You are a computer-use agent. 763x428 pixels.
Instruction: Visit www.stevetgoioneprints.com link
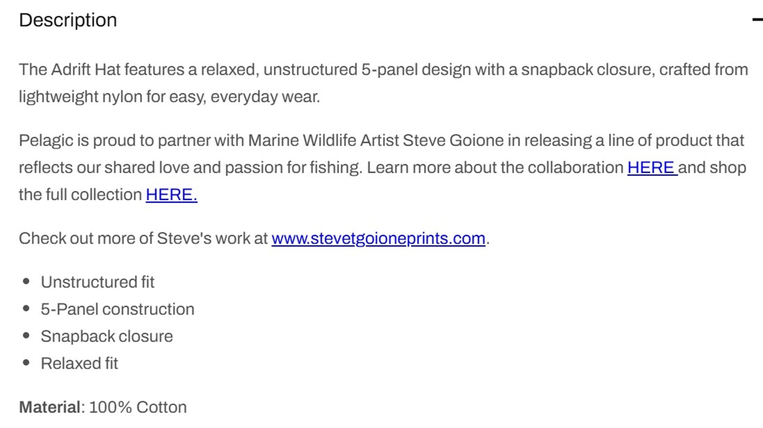(378, 239)
